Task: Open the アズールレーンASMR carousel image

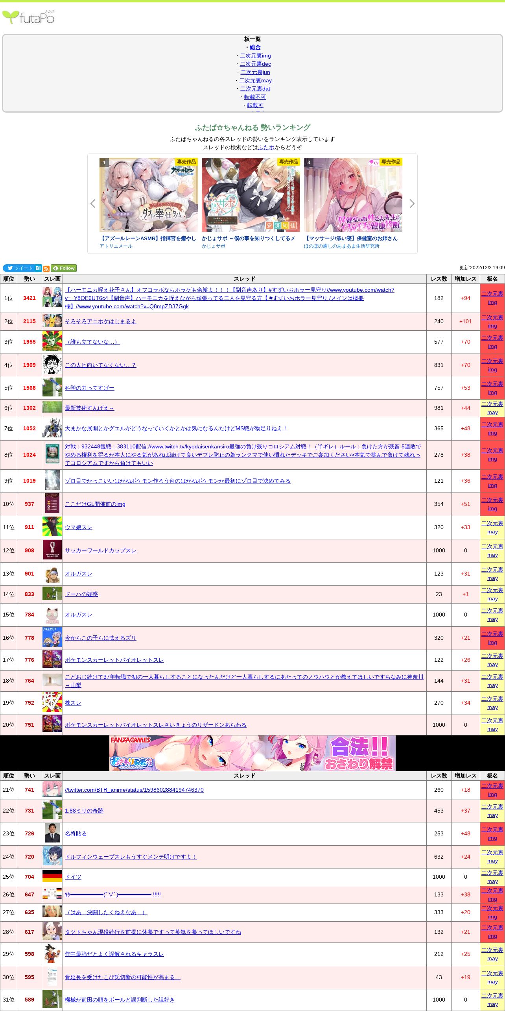Action: 149,195
